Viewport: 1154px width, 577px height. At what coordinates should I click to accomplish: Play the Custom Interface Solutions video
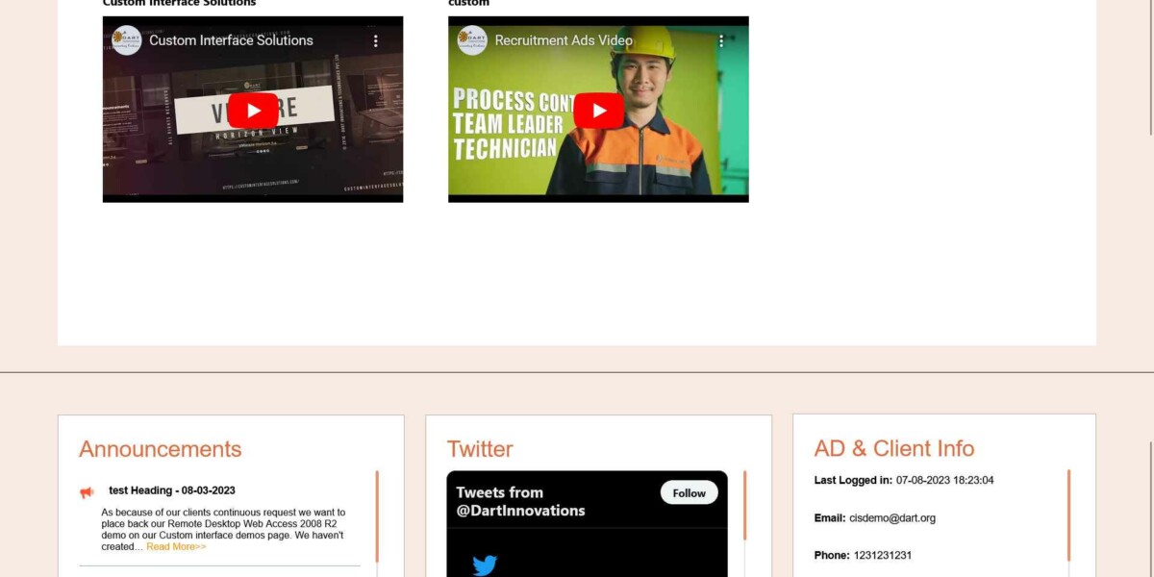pos(253,111)
